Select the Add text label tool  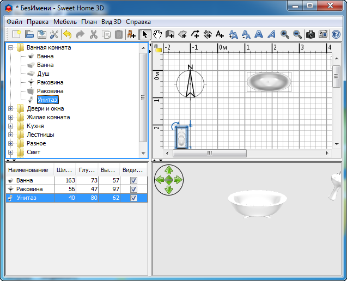220,34
